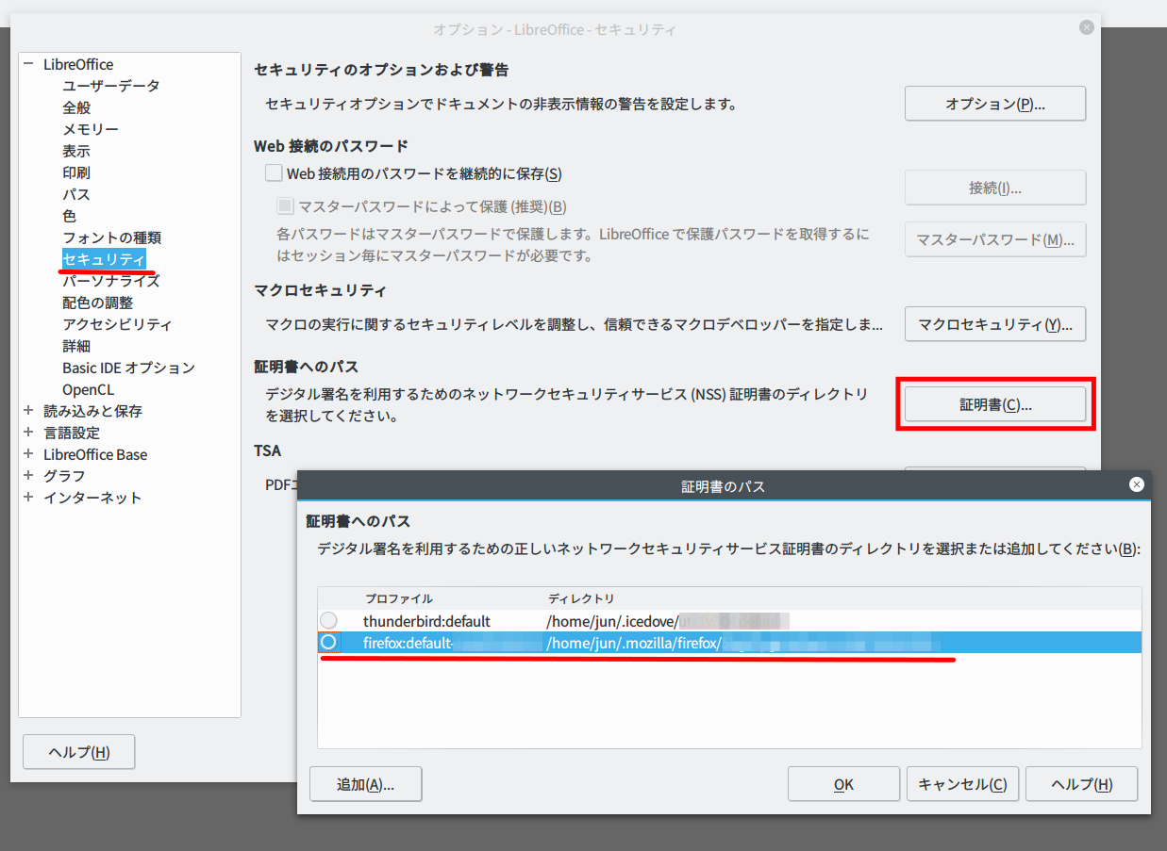This screenshot has height=851, width=1167.
Task: Click the 接続(I)... button
Action: pos(995,188)
